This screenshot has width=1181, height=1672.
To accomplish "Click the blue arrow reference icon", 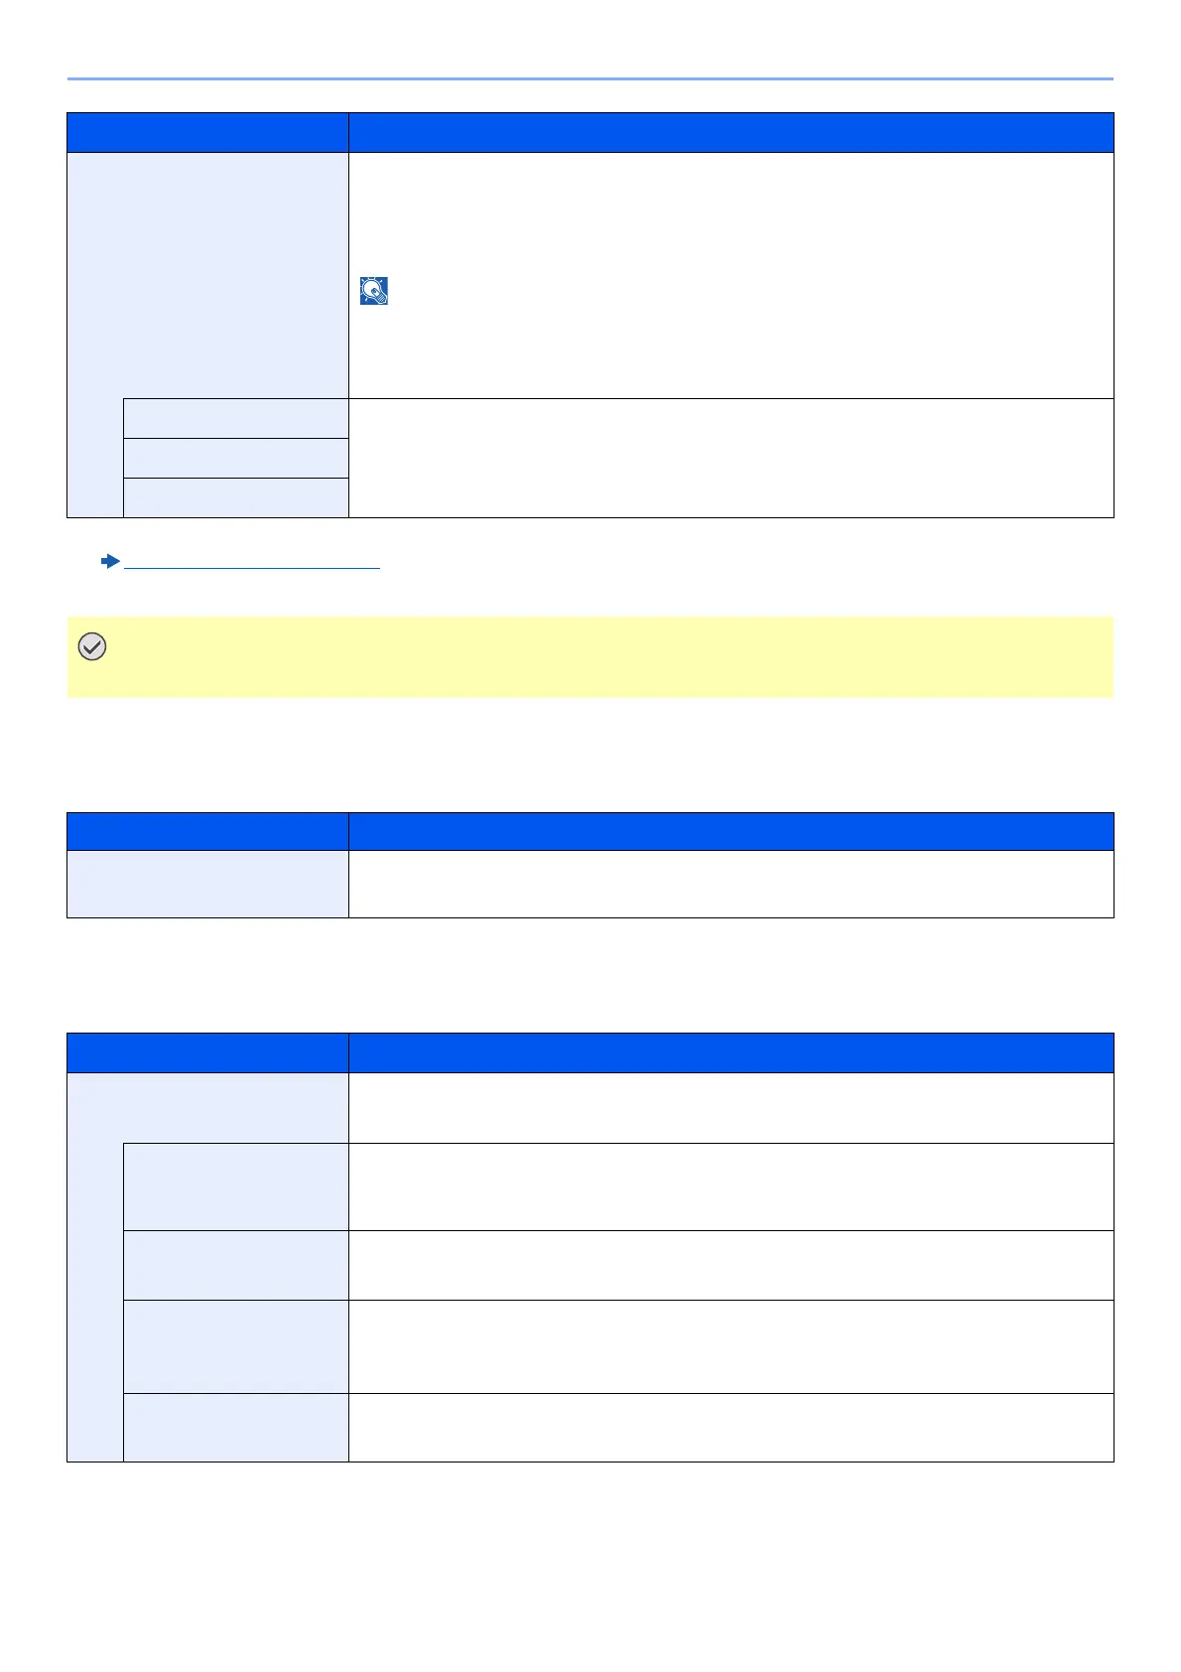I will [x=110, y=562].
